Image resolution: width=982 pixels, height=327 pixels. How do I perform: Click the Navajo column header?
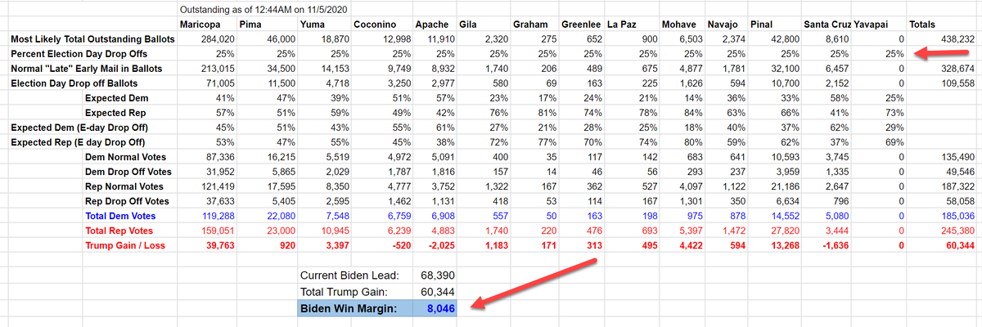pyautogui.click(x=723, y=25)
